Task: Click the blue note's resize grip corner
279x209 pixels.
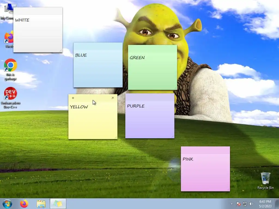Action: 121,86
